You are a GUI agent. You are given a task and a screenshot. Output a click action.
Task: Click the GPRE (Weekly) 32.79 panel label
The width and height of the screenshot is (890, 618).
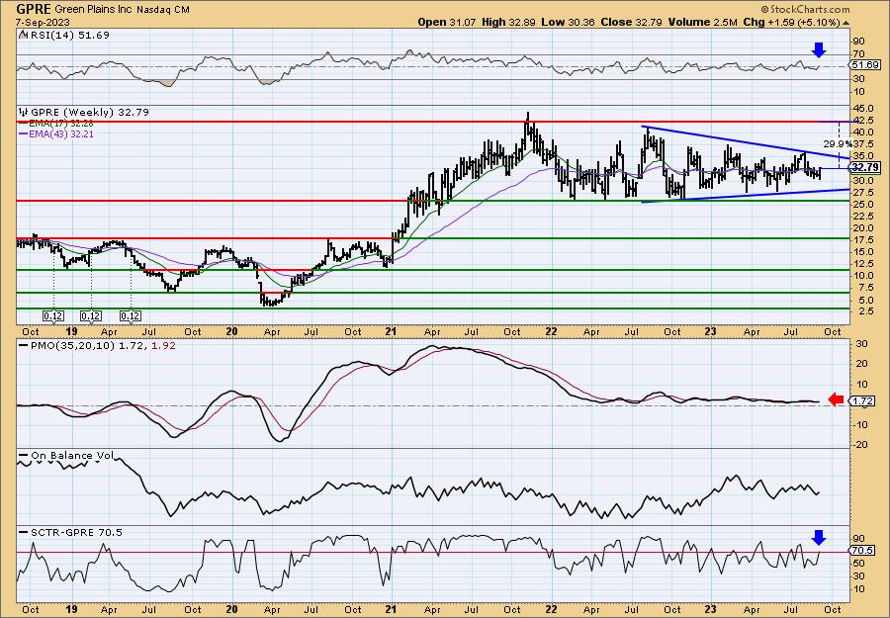(89, 112)
